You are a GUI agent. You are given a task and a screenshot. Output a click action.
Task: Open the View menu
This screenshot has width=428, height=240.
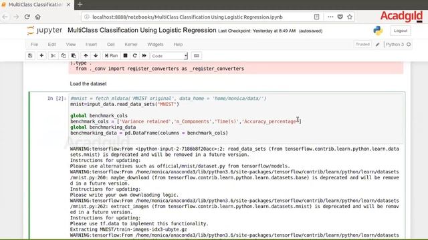point(71,45)
